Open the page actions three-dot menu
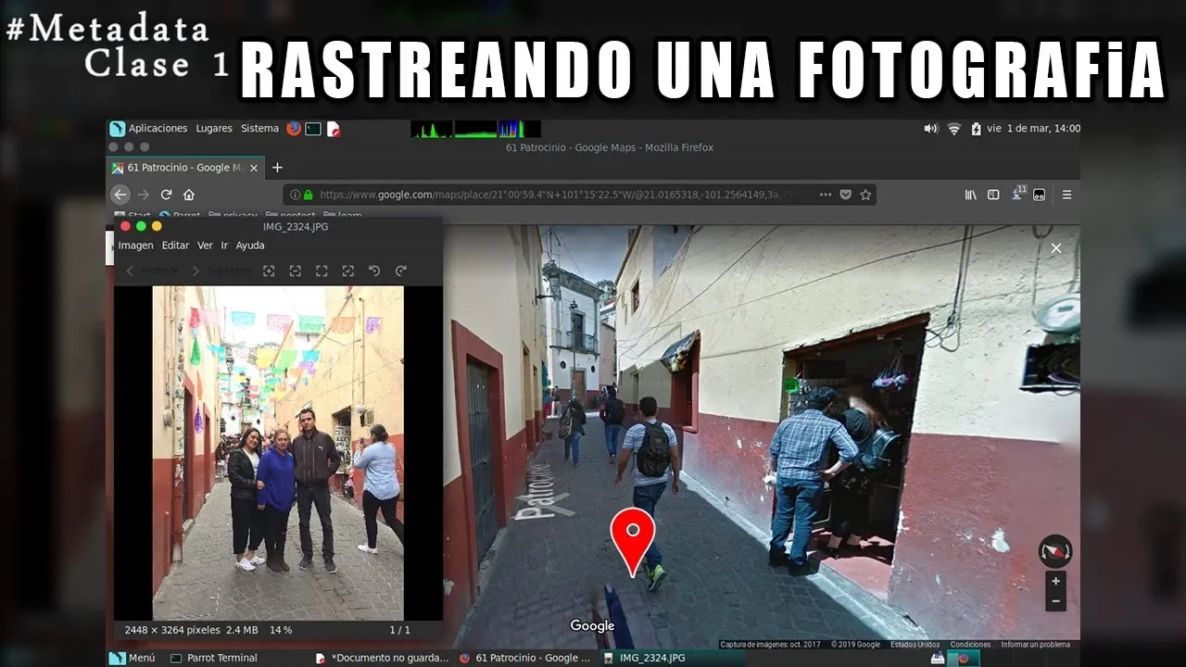Screen dimensions: 1186x667 click(826, 195)
